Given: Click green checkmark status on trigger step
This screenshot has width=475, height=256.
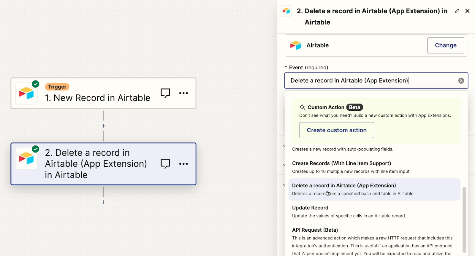Looking at the screenshot, I should click(x=36, y=84).
